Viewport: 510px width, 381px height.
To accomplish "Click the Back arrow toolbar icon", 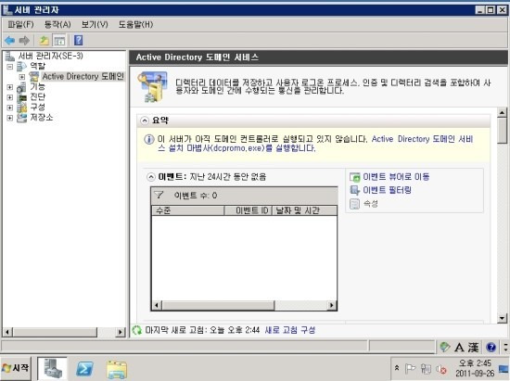I will tap(10, 41).
